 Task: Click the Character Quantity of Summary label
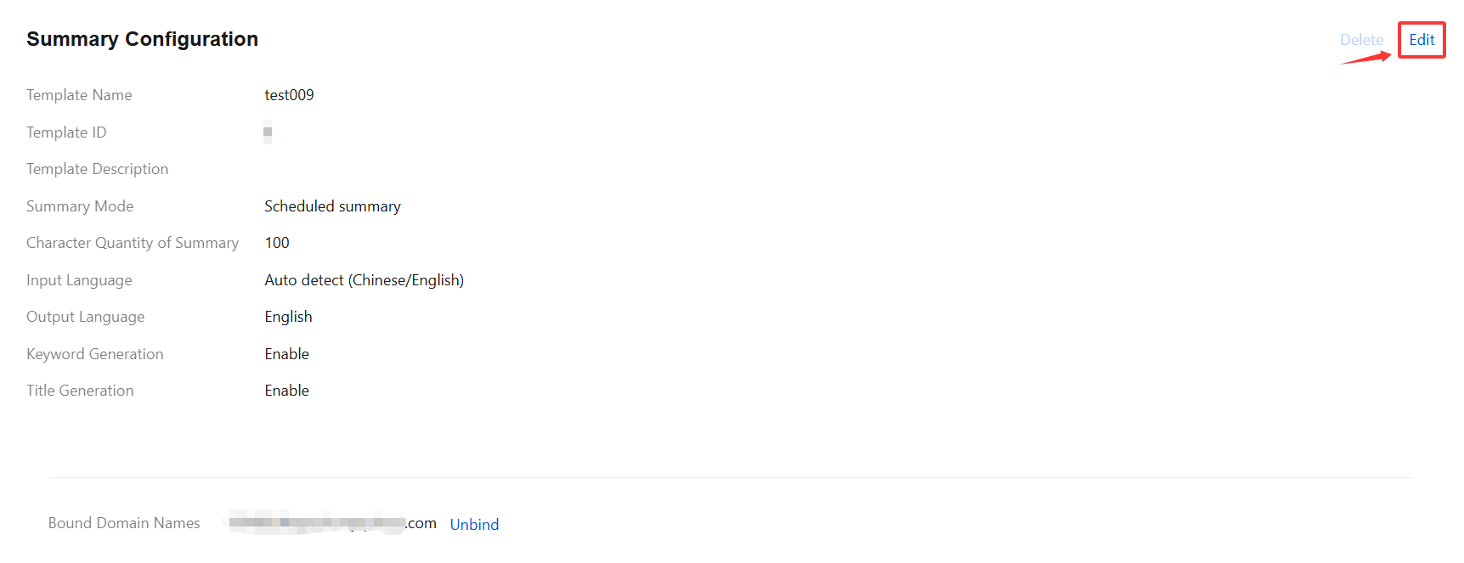pyautogui.click(x=133, y=243)
